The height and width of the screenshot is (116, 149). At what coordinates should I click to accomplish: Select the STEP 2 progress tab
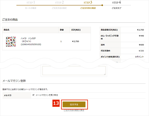(x=59, y=2)
